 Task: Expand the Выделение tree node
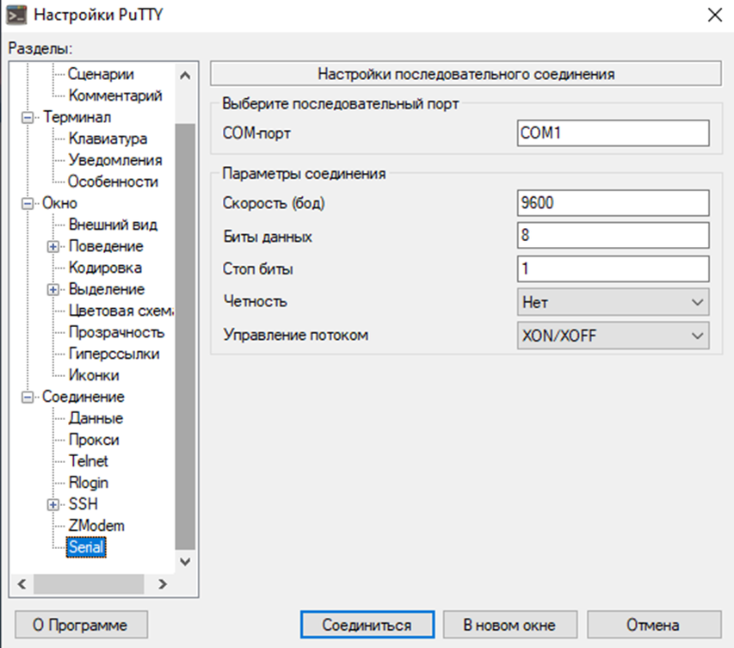pos(52,289)
